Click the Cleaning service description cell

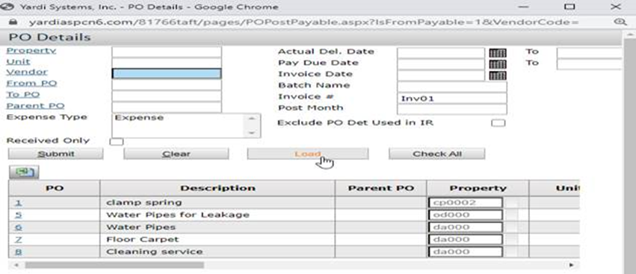pos(217,252)
